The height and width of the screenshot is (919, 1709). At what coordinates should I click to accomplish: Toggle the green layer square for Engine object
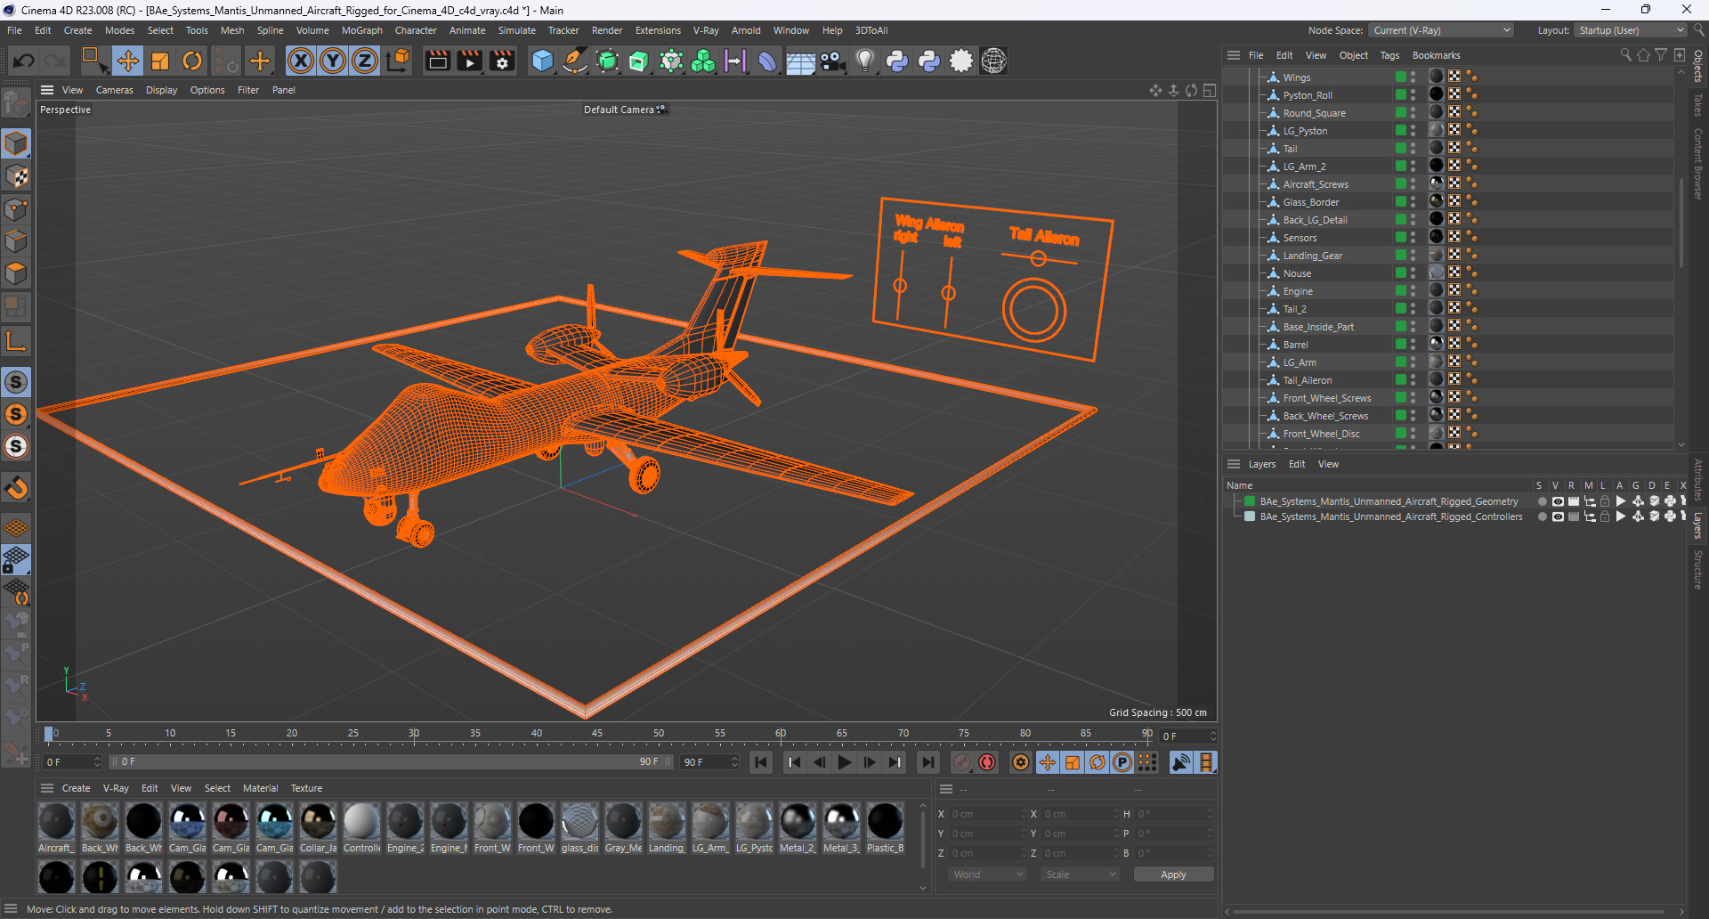1400,290
